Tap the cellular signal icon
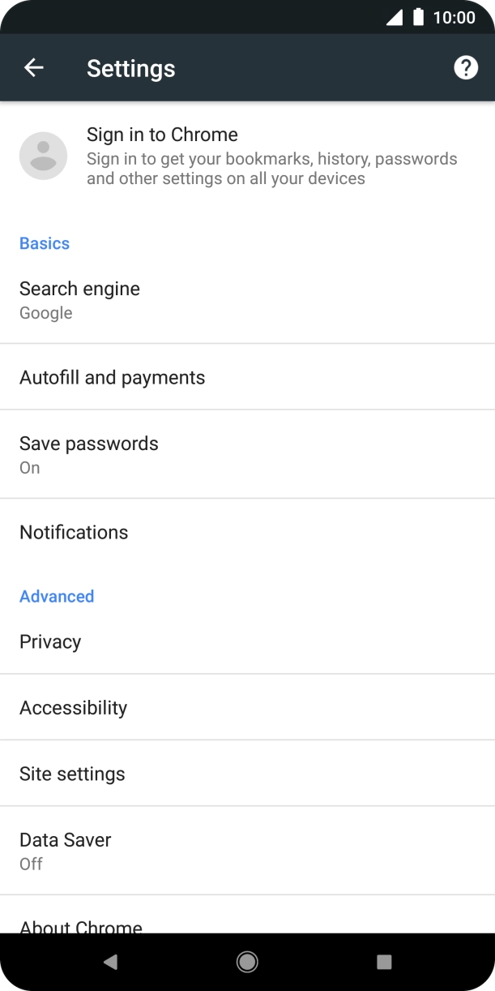Image resolution: width=495 pixels, height=991 pixels. [395, 17]
